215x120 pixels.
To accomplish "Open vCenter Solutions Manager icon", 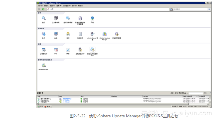I will [105, 34].
